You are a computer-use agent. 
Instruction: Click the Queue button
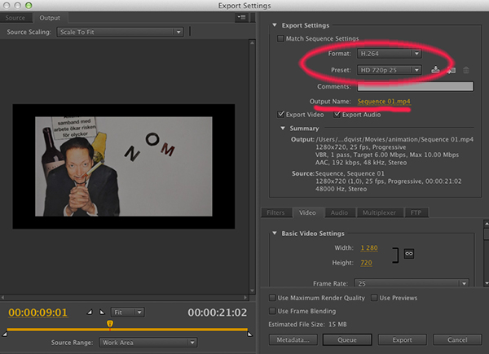[x=347, y=339]
